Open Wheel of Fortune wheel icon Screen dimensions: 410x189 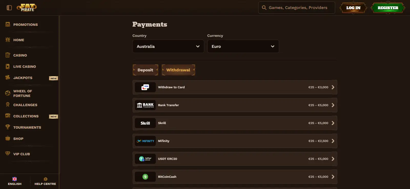click(x=8, y=93)
